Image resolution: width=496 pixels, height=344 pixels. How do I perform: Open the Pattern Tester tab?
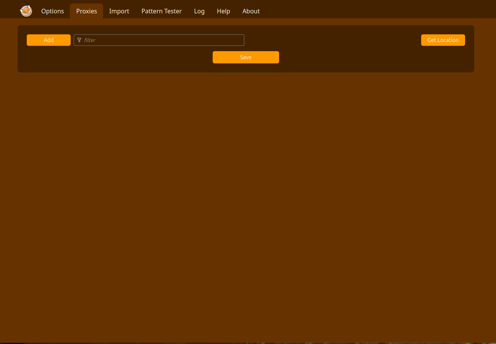tap(162, 11)
